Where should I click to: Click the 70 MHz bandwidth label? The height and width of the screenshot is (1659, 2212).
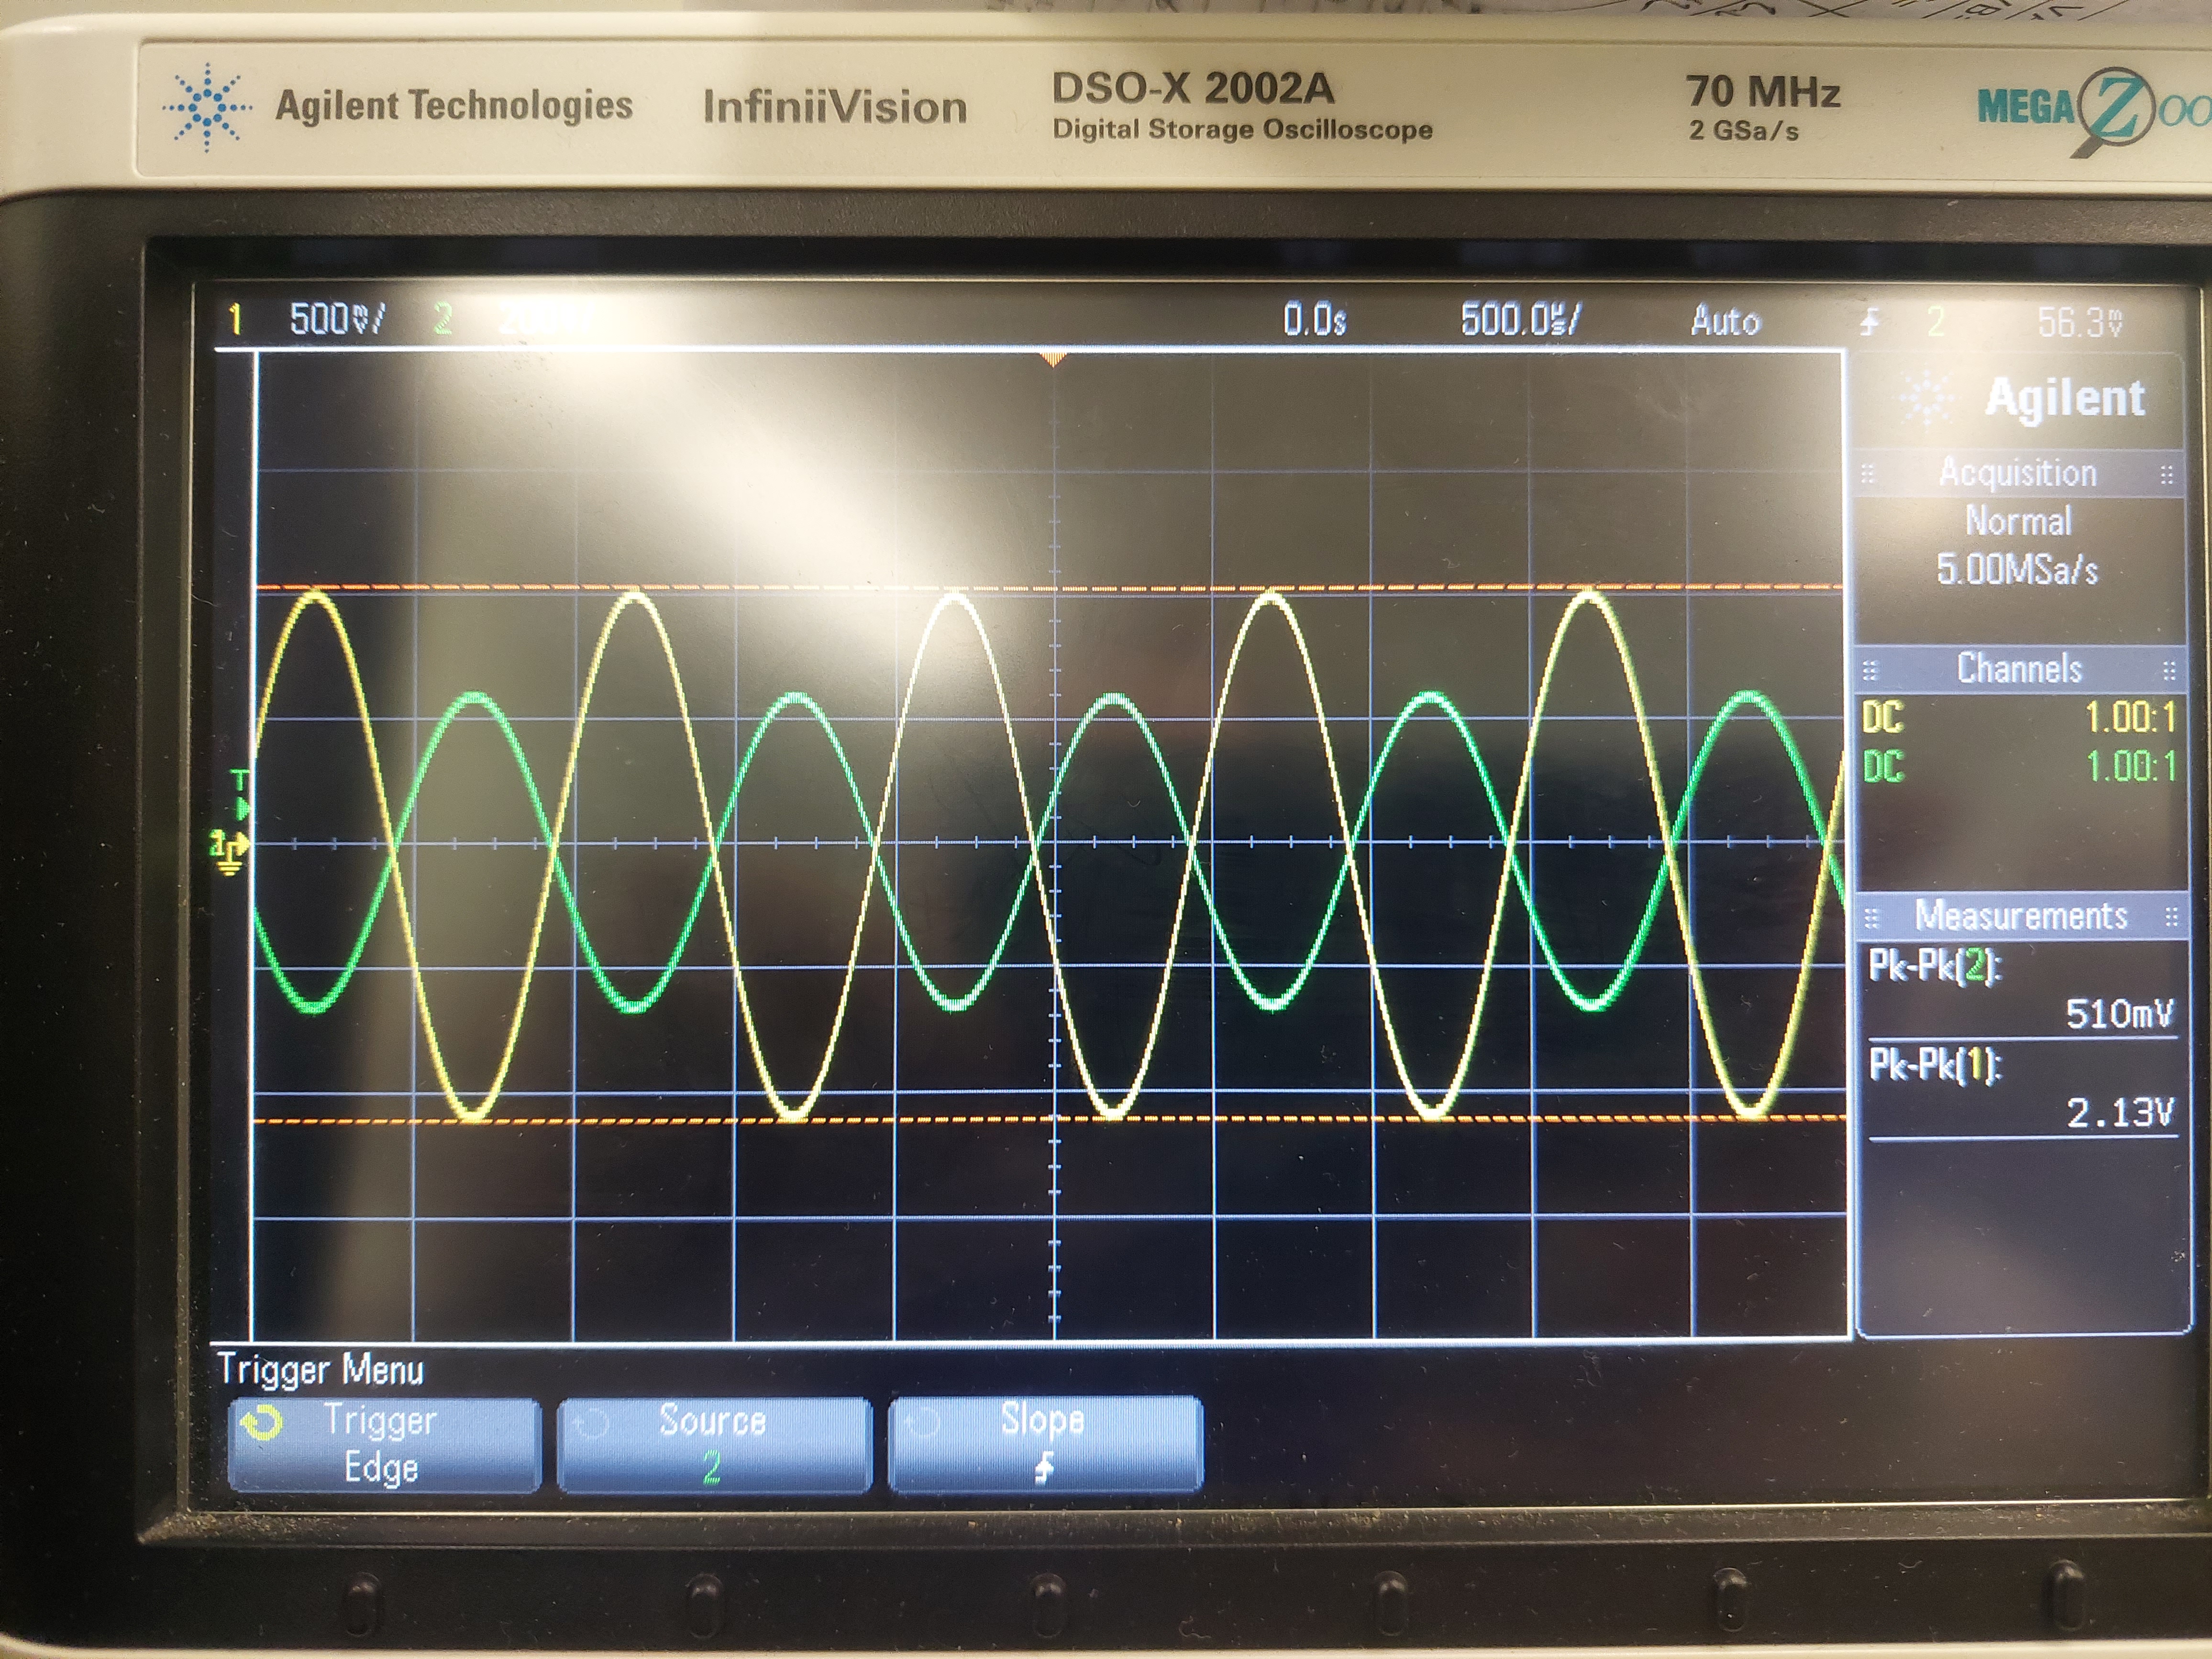(1763, 91)
